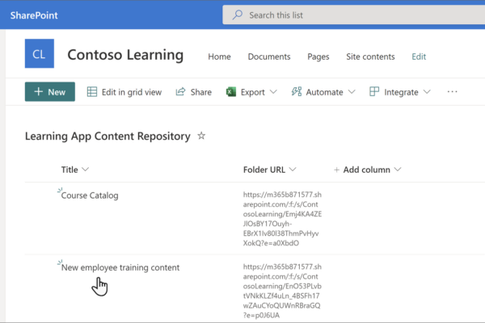
Task: Go to the Home navigation tab
Action: pyautogui.click(x=219, y=57)
